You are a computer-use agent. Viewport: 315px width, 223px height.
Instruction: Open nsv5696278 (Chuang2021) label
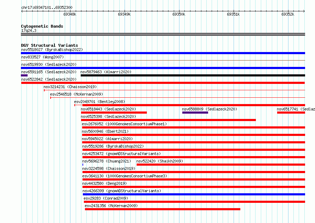pyautogui.click(x=107, y=161)
